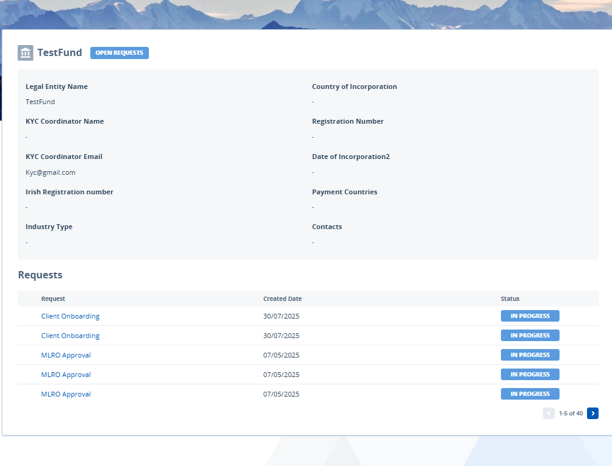Go to next page of requests
The image size is (612, 466).
tap(592, 414)
